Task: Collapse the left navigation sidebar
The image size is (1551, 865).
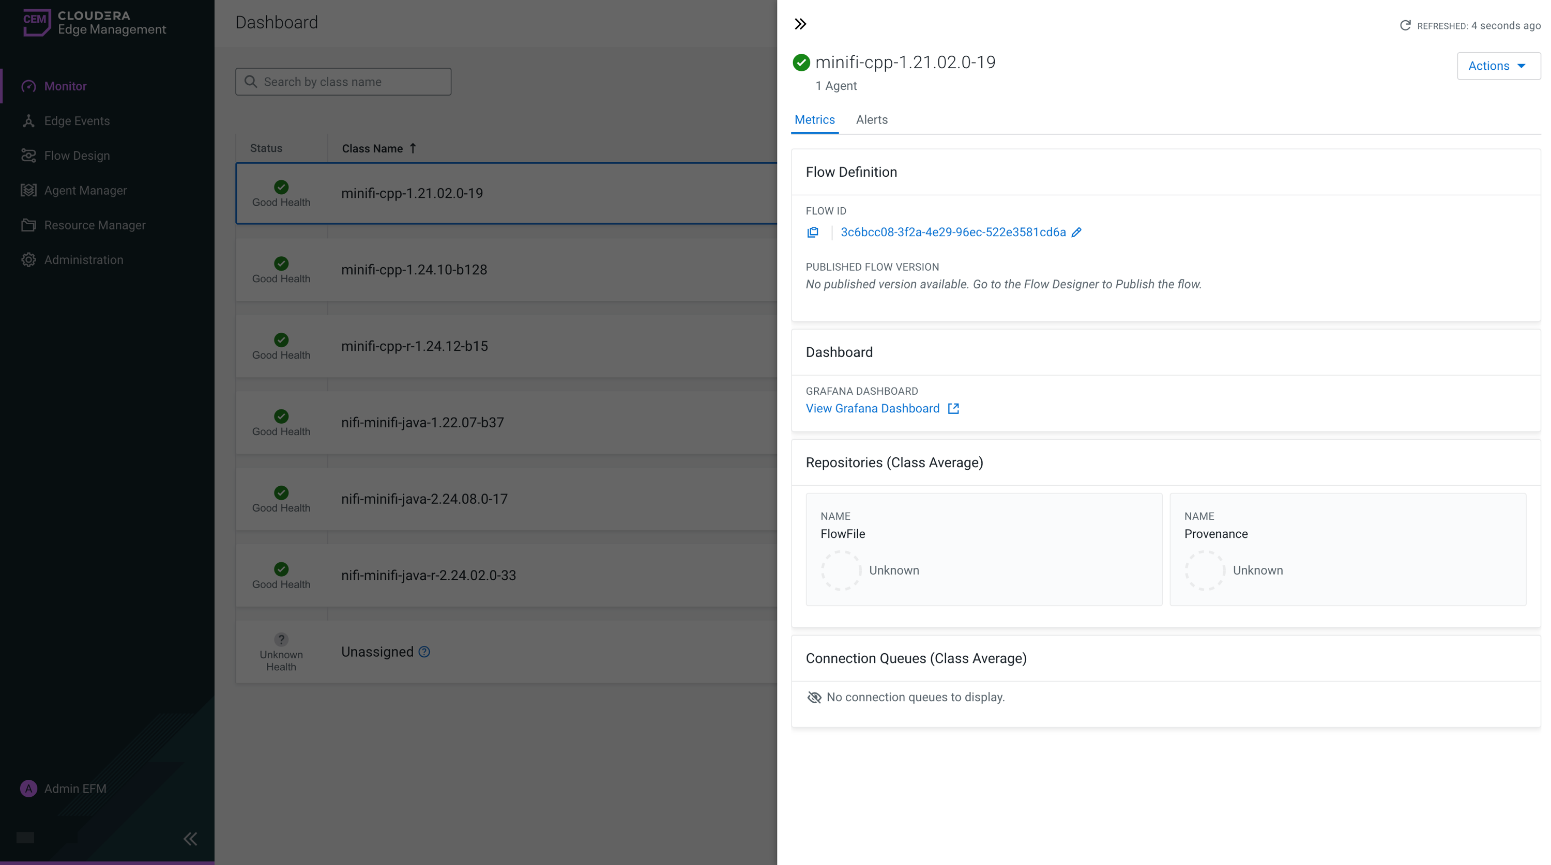Action: point(190,839)
